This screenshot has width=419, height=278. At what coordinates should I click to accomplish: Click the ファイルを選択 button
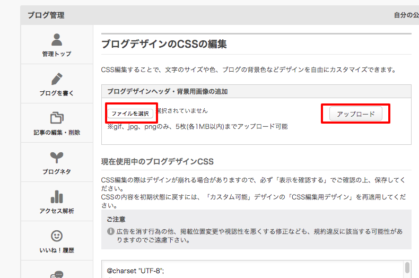pyautogui.click(x=130, y=114)
